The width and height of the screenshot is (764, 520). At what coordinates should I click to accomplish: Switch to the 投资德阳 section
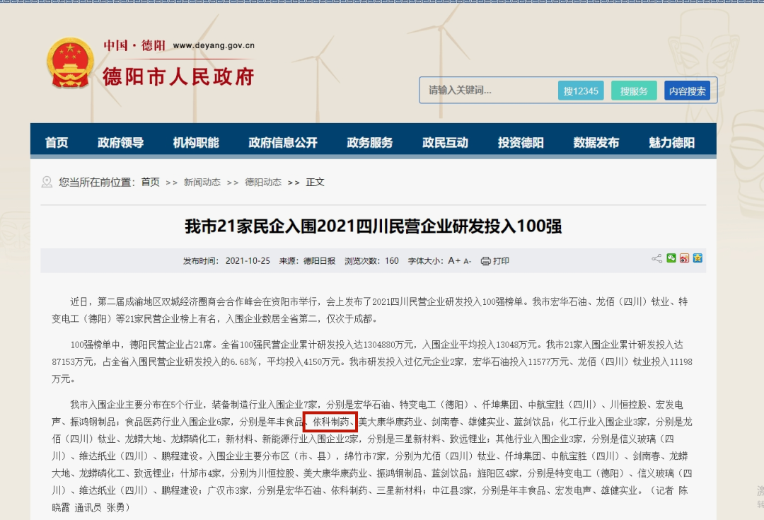[520, 141]
